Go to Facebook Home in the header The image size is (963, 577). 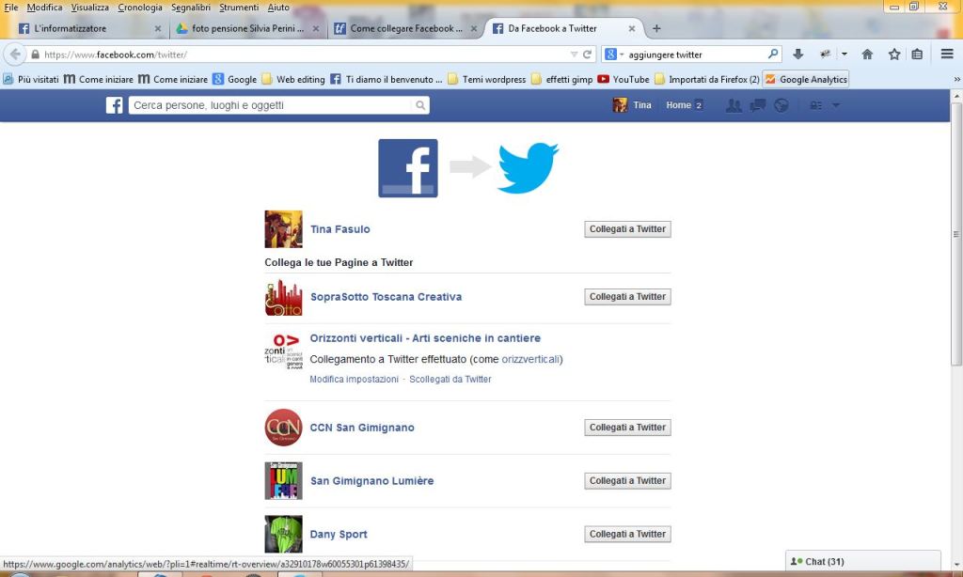(x=678, y=105)
